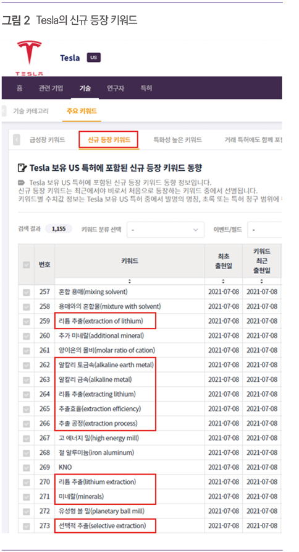Open the 기술 tab in the purple navigation bar

pyautogui.click(x=85, y=88)
